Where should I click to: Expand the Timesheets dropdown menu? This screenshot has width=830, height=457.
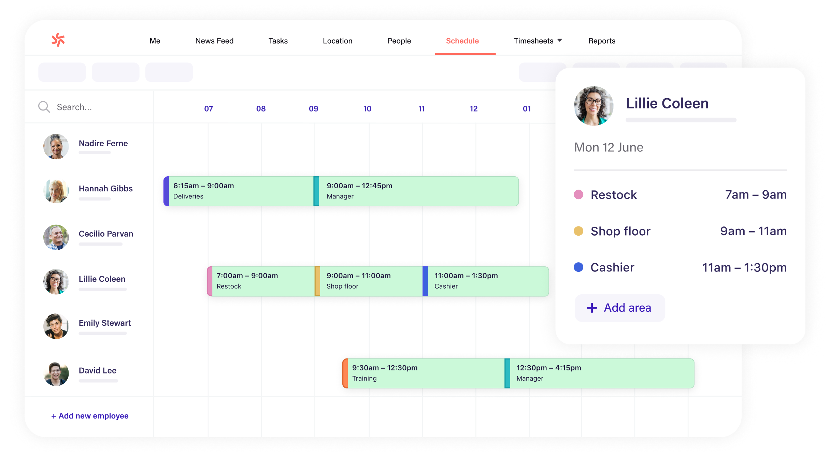537,41
